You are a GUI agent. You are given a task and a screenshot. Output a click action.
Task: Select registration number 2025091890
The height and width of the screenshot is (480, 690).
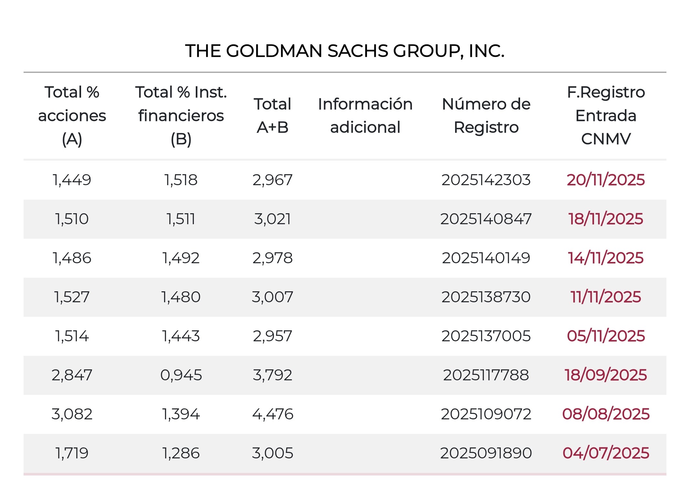tap(486, 453)
